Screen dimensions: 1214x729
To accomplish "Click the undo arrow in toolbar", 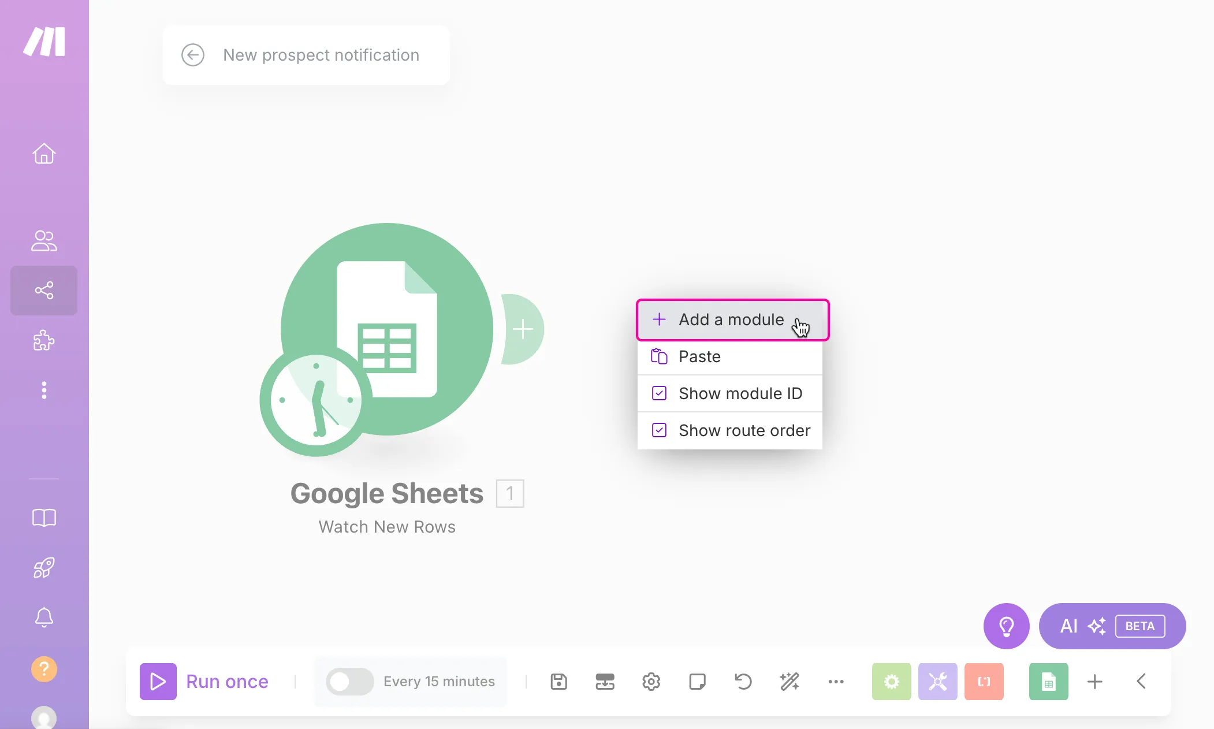I will coord(743,682).
